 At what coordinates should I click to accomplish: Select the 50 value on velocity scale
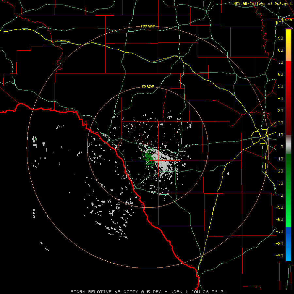pyautogui.click(x=281, y=87)
